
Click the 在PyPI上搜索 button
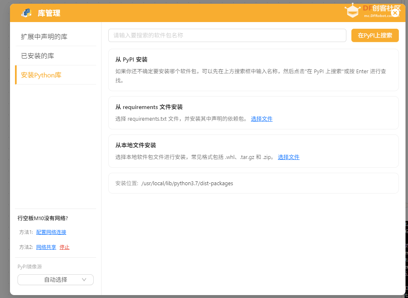click(375, 35)
